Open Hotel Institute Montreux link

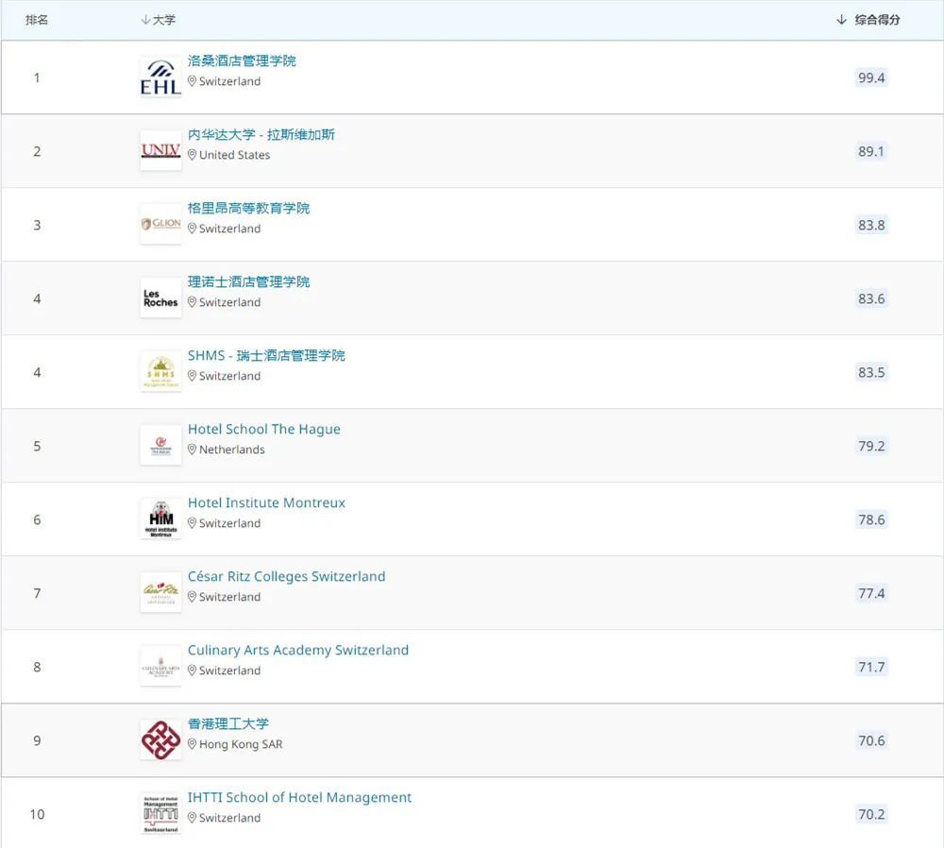[x=267, y=503]
